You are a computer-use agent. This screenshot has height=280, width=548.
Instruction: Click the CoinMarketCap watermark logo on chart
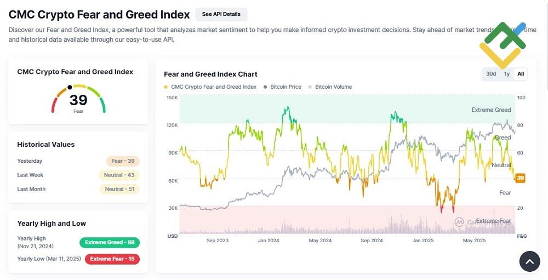(x=459, y=222)
